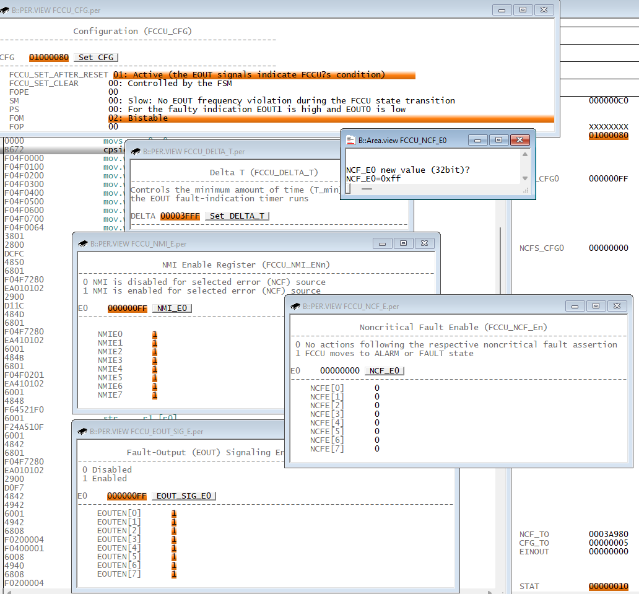Image resolution: width=639 pixels, height=594 pixels.
Task: Toggle the EOUTEN[5] bit
Action: (x=174, y=557)
